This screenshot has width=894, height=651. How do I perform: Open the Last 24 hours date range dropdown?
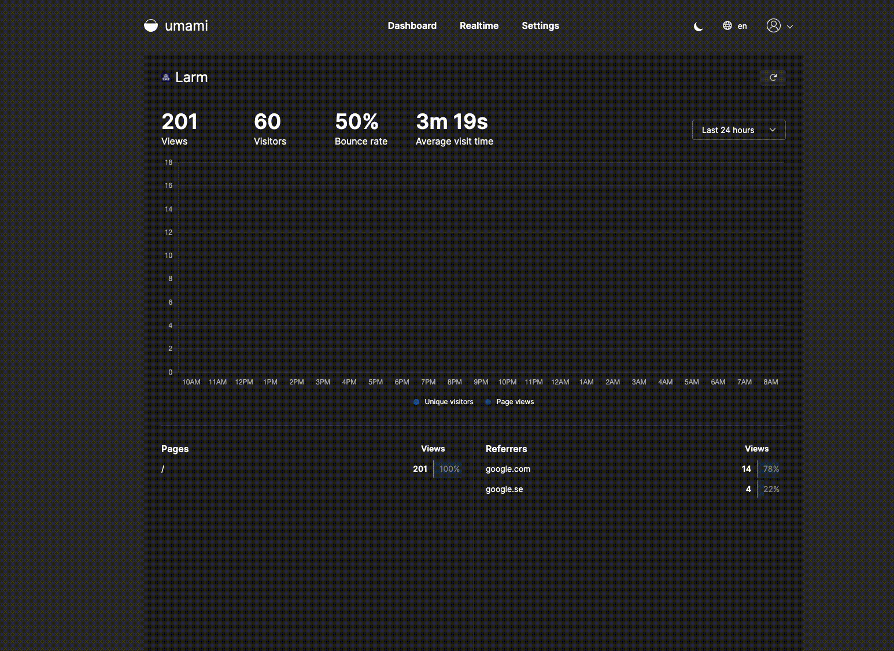click(738, 130)
